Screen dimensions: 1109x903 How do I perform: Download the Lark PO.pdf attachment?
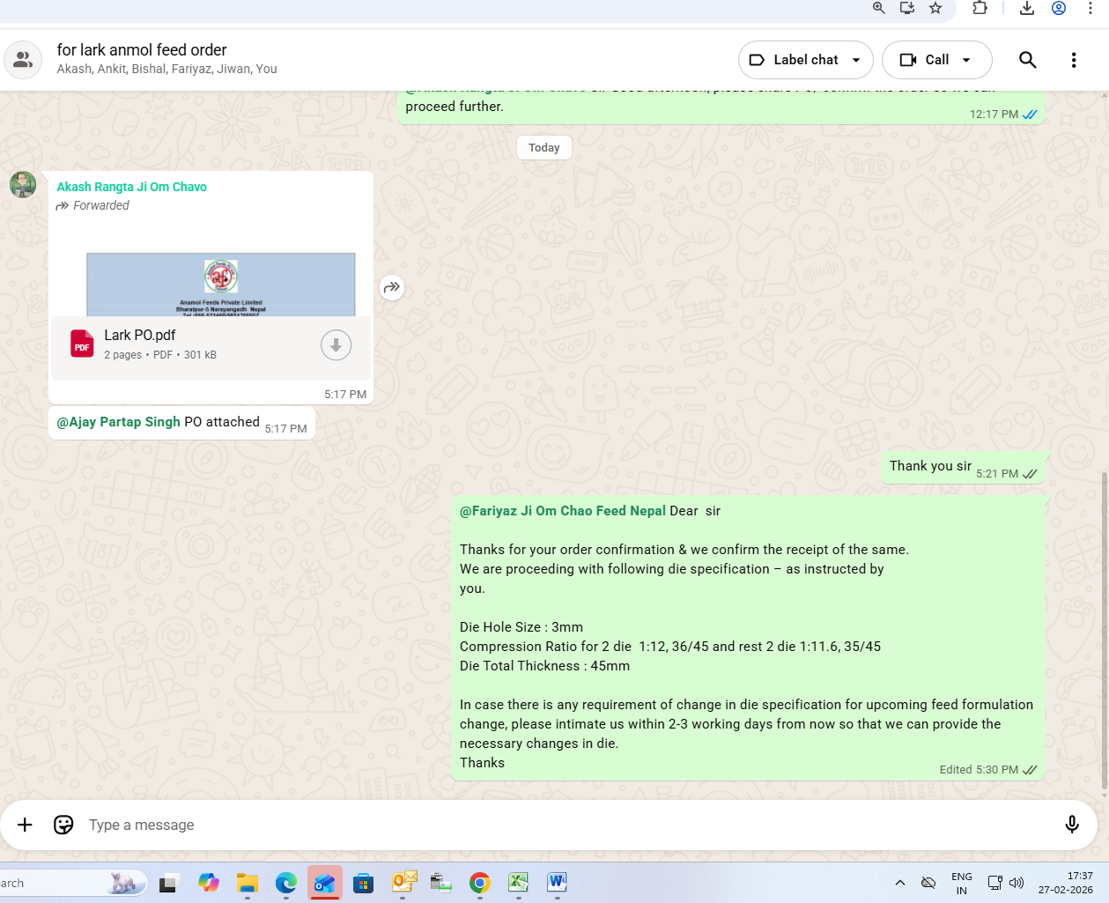click(x=336, y=345)
